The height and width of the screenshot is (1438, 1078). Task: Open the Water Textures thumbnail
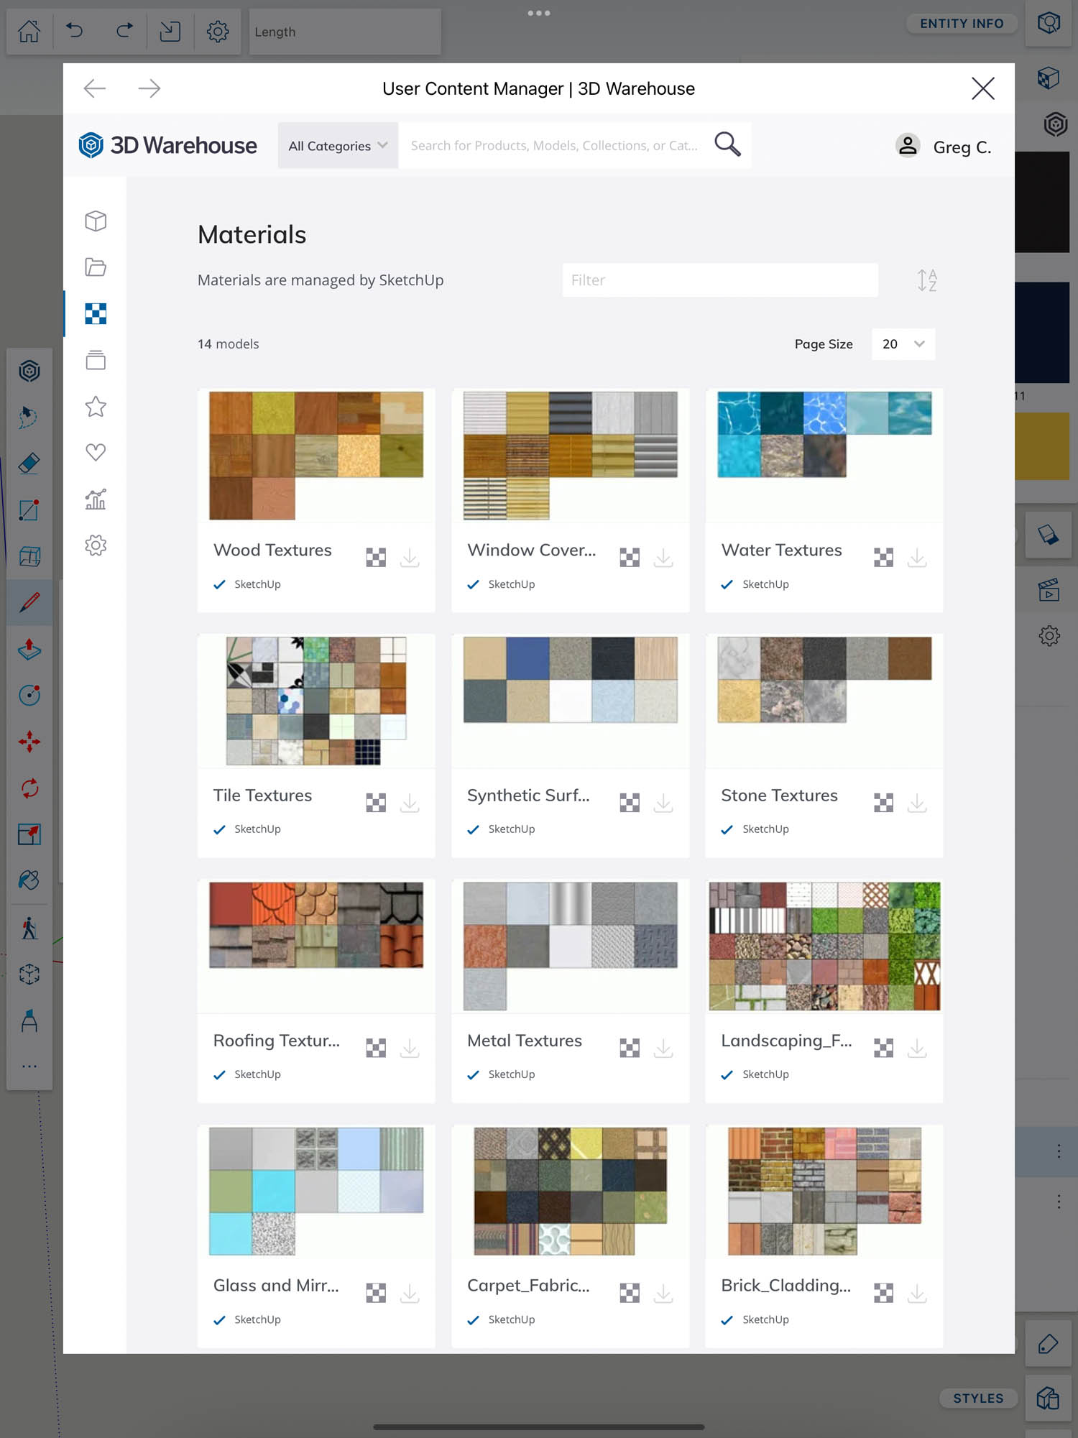click(824, 454)
